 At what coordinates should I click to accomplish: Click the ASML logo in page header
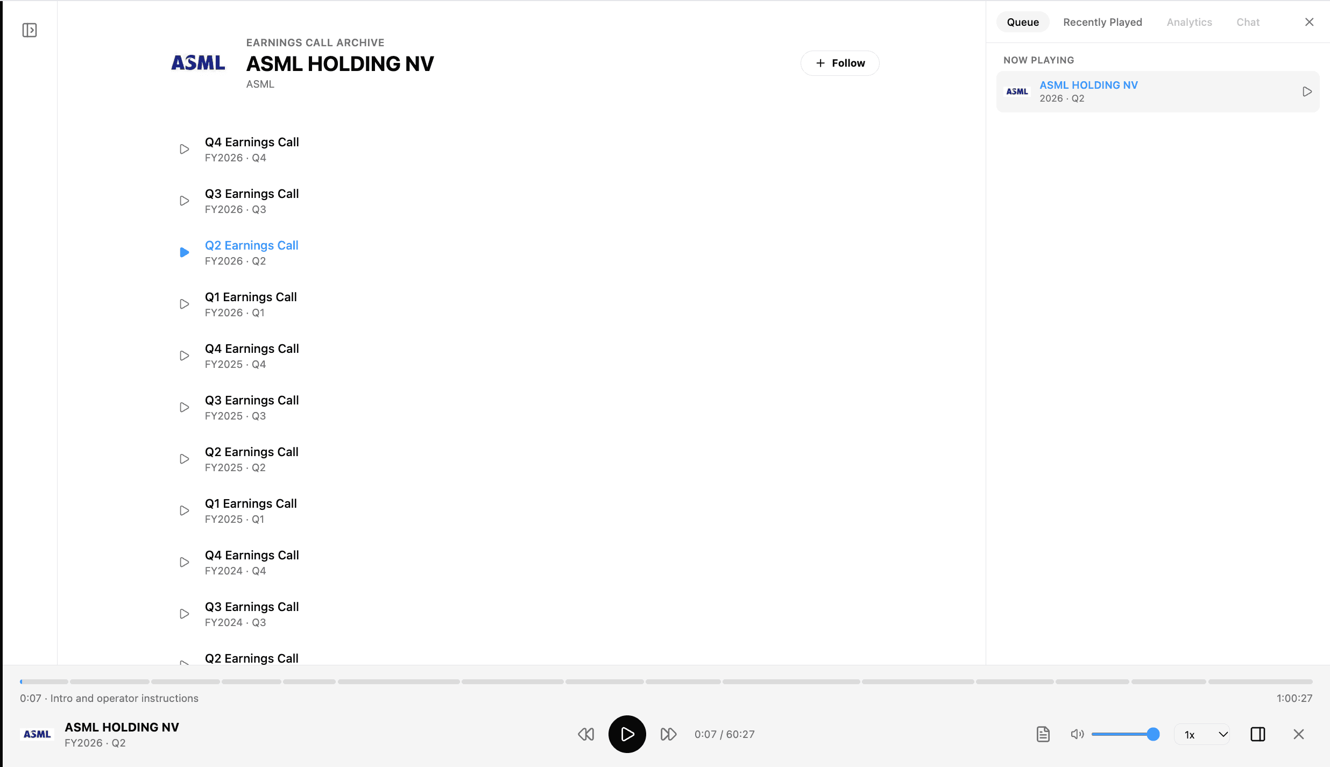[x=198, y=63]
